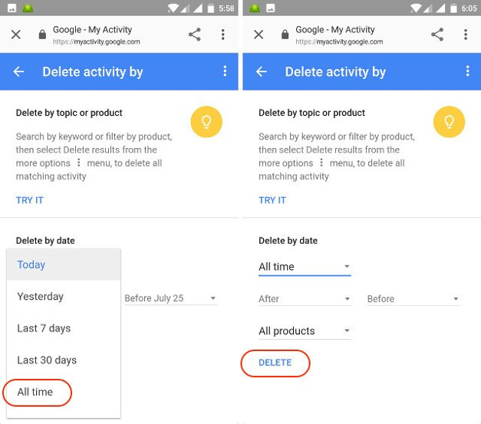Image resolution: width=481 pixels, height=424 pixels.
Task: Choose Last 7 days from the list
Action: tap(64, 328)
